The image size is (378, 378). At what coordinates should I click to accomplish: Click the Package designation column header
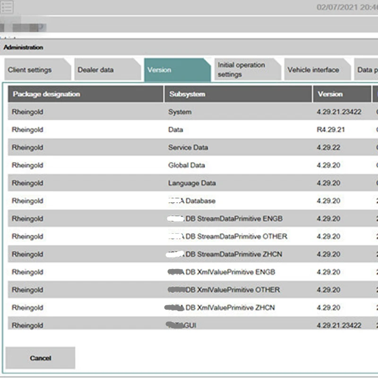pyautogui.click(x=86, y=94)
